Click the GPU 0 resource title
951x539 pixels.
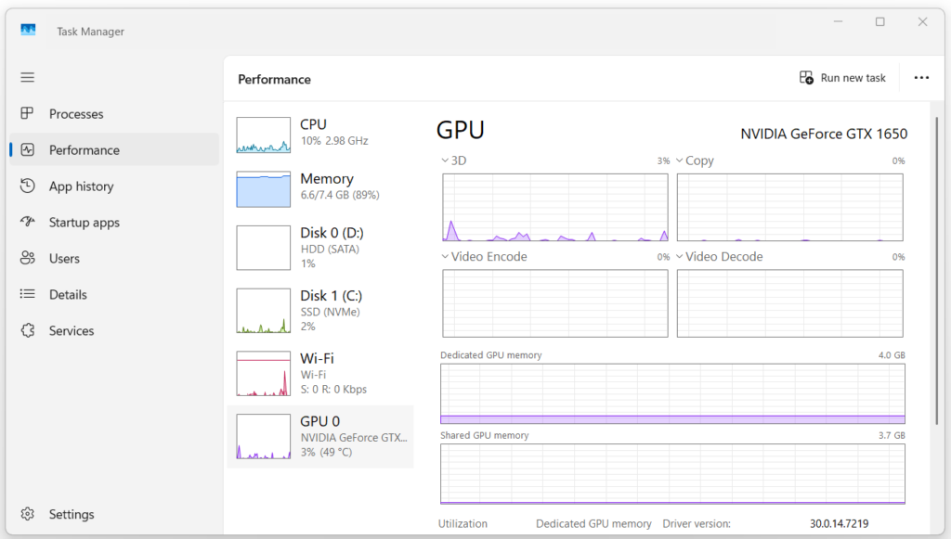point(320,421)
